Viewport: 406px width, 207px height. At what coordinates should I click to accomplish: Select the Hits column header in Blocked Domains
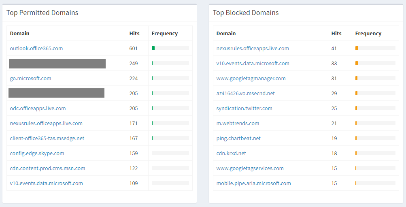tap(336, 34)
